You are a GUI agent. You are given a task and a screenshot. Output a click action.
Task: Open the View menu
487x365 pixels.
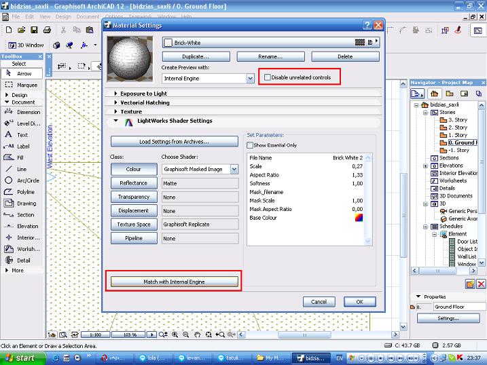pos(45,17)
